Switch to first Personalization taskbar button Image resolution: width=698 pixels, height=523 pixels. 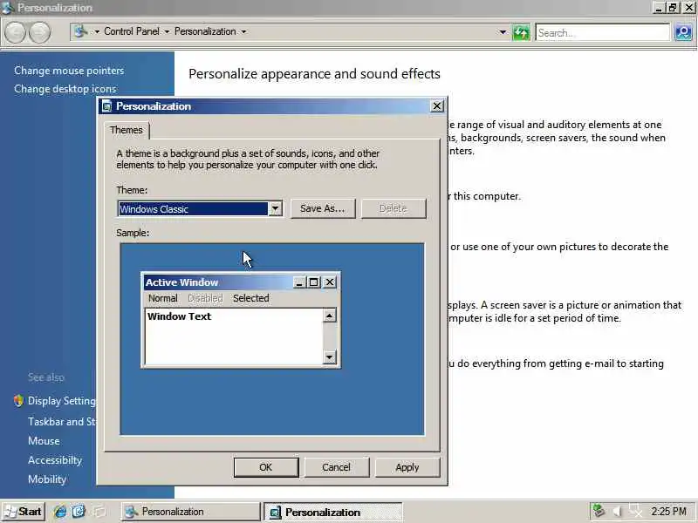(190, 512)
